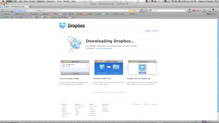Click the Facebook icon in second toolbar

(31, 17)
